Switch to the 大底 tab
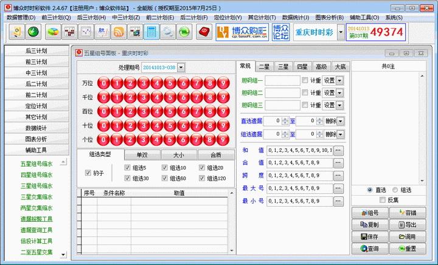The image size is (438, 265). 340,67
